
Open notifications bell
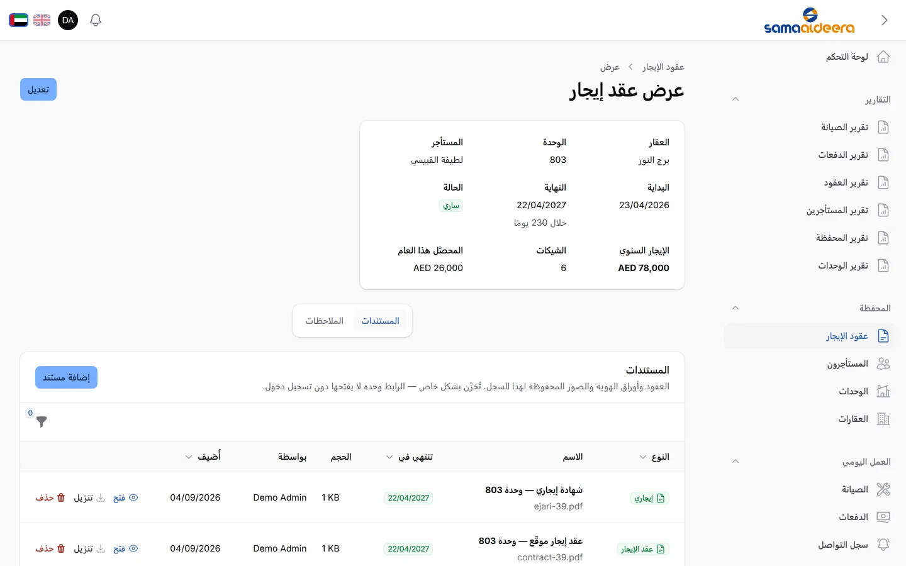pos(96,20)
